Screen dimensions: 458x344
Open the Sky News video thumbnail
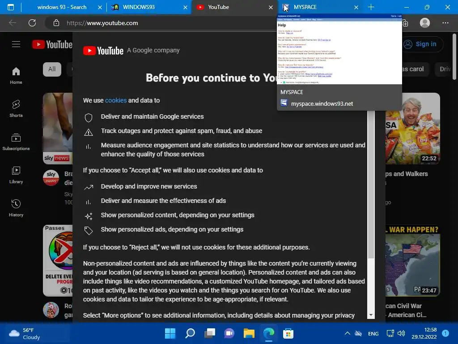(58, 129)
